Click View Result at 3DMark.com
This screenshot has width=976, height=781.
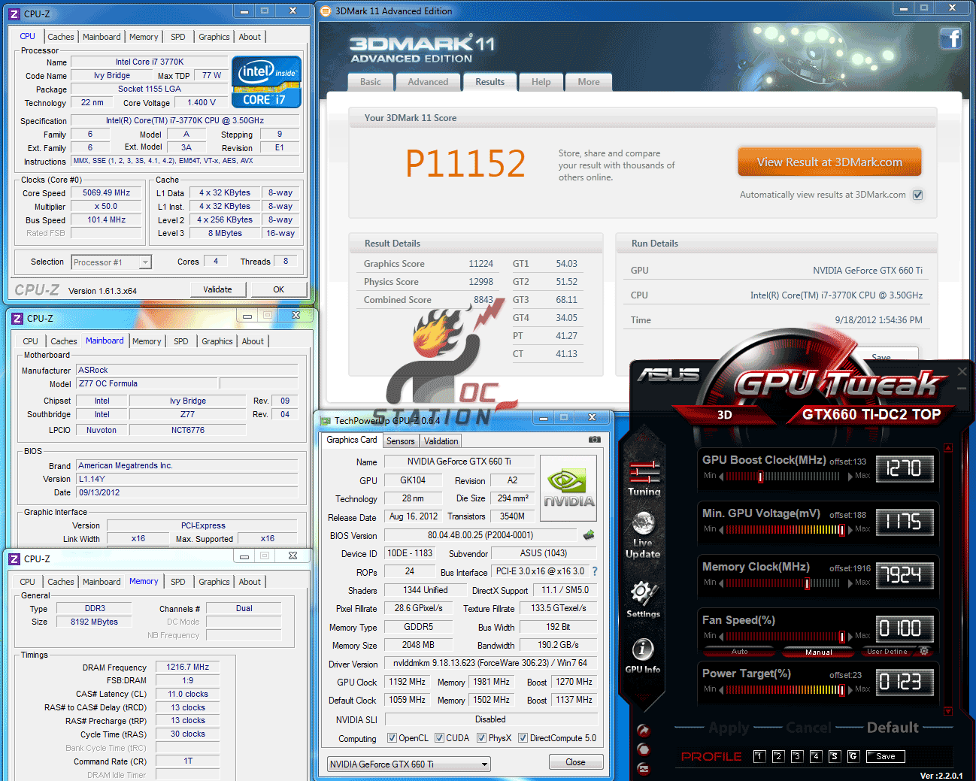point(829,162)
